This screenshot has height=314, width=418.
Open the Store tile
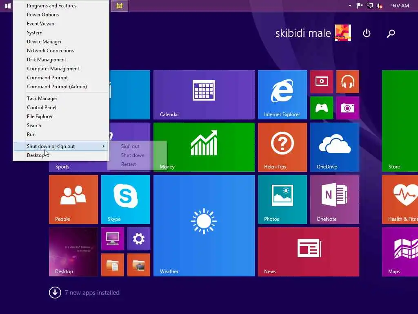400,121
